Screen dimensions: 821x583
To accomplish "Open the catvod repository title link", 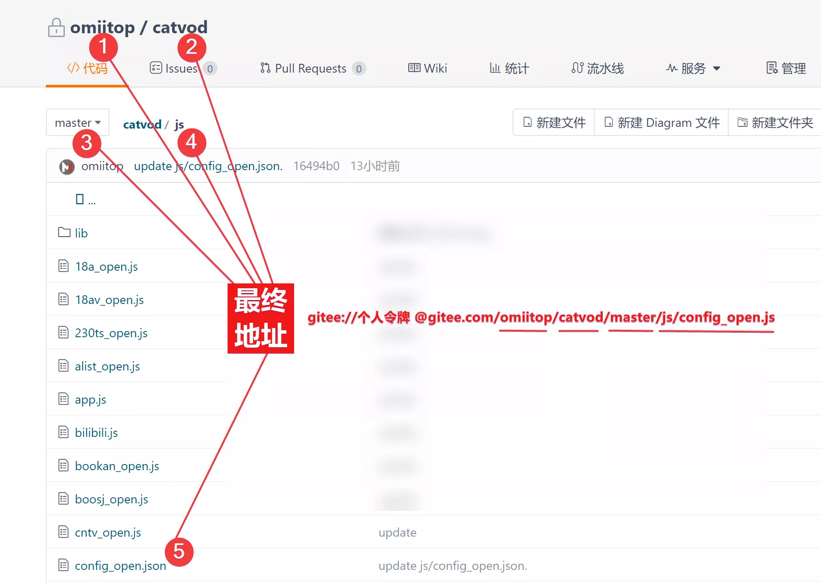I will (180, 27).
